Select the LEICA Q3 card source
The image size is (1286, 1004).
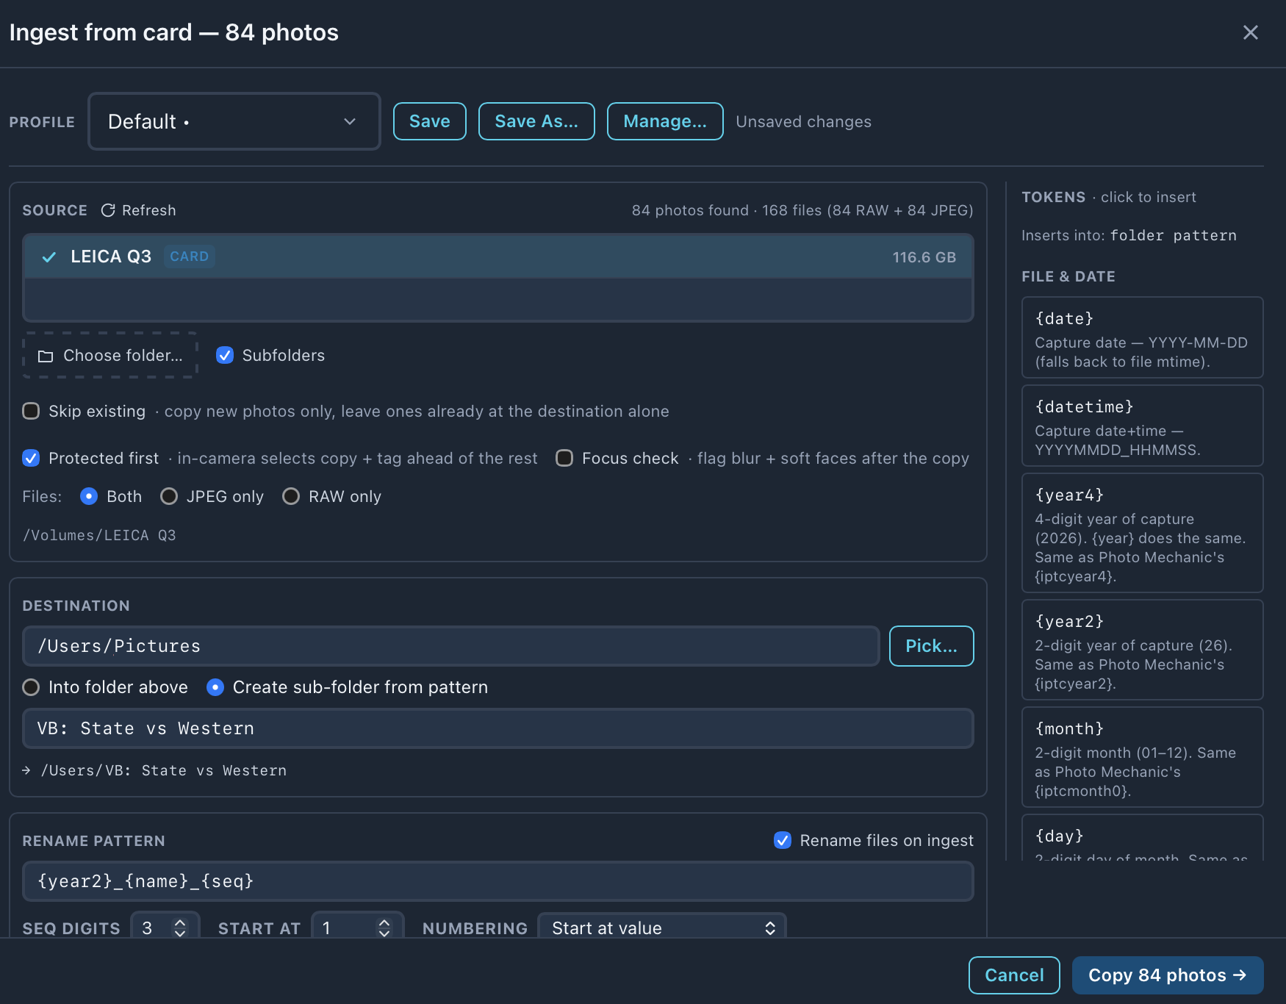coord(498,257)
